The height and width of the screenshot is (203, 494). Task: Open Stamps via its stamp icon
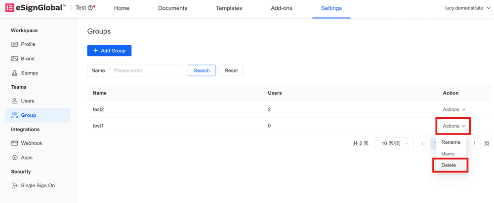[x=15, y=73]
